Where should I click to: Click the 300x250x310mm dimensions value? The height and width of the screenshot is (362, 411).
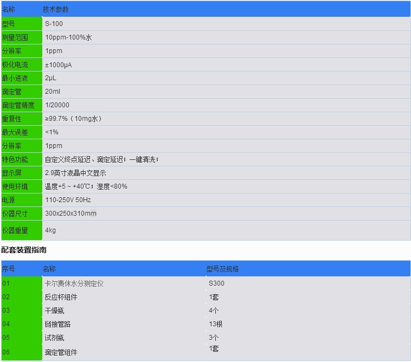(70, 214)
